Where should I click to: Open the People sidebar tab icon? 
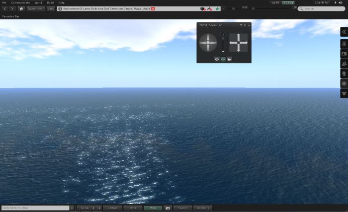click(x=344, y=64)
